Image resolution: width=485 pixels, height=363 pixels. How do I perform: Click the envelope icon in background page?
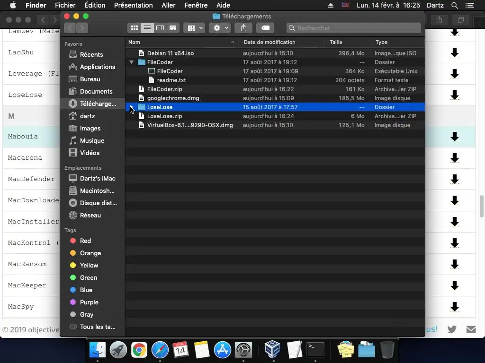pos(471,329)
